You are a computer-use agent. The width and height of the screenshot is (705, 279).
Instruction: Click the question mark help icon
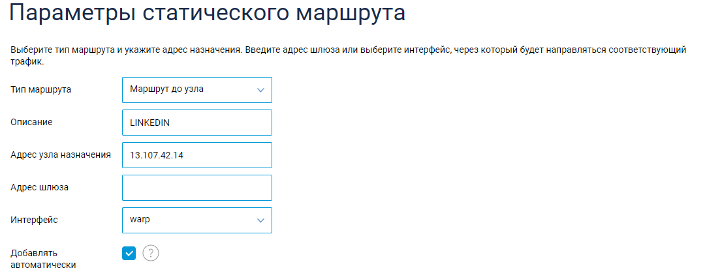click(151, 253)
